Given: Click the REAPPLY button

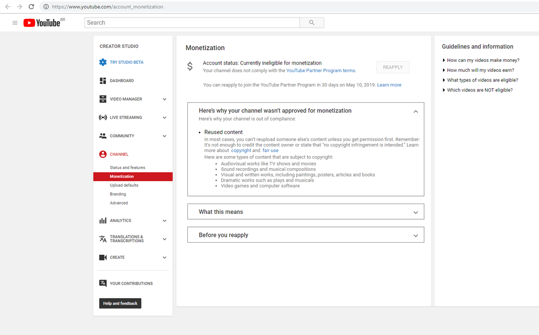Looking at the screenshot, I should [393, 67].
